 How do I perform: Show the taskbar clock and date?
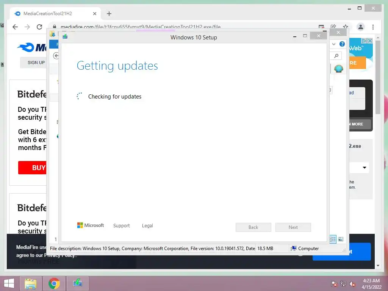[x=371, y=284]
